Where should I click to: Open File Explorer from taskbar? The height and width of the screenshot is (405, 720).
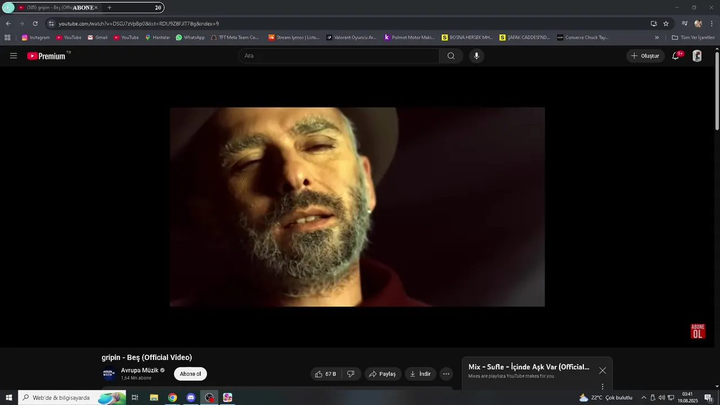tap(154, 398)
